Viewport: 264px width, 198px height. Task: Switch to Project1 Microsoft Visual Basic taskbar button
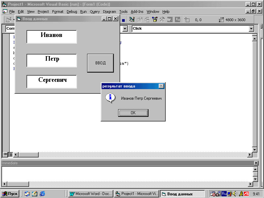(x=137, y=194)
